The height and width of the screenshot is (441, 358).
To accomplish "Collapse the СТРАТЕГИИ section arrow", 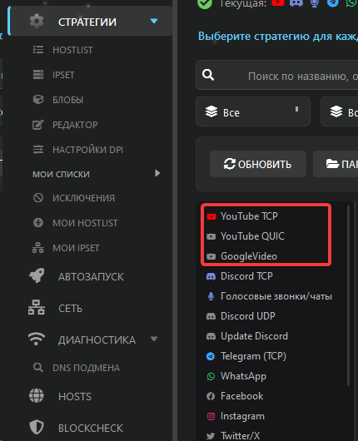I will [154, 21].
